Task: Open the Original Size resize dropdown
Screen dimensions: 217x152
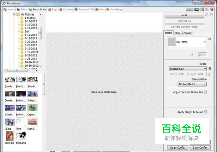Action: [188, 69]
